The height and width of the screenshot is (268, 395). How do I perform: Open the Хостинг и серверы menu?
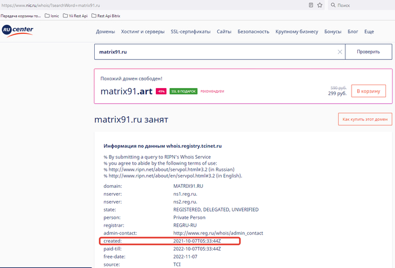pos(143,32)
